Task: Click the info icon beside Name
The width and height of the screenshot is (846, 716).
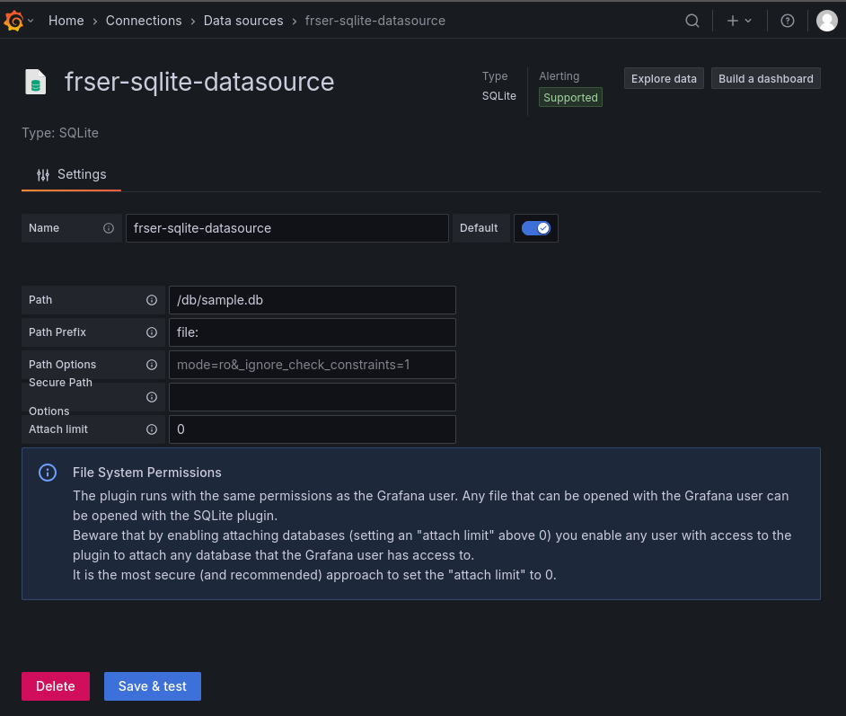Action: pyautogui.click(x=108, y=227)
